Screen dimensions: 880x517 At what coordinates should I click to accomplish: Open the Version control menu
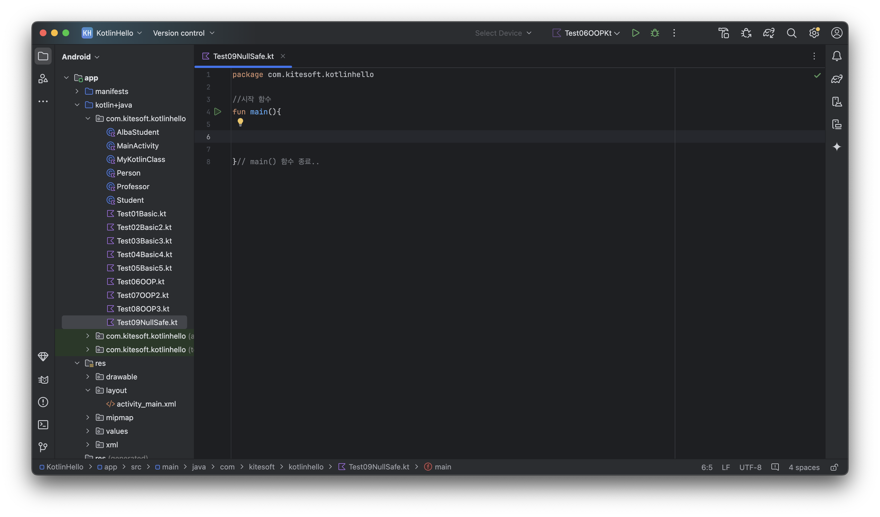pos(183,33)
